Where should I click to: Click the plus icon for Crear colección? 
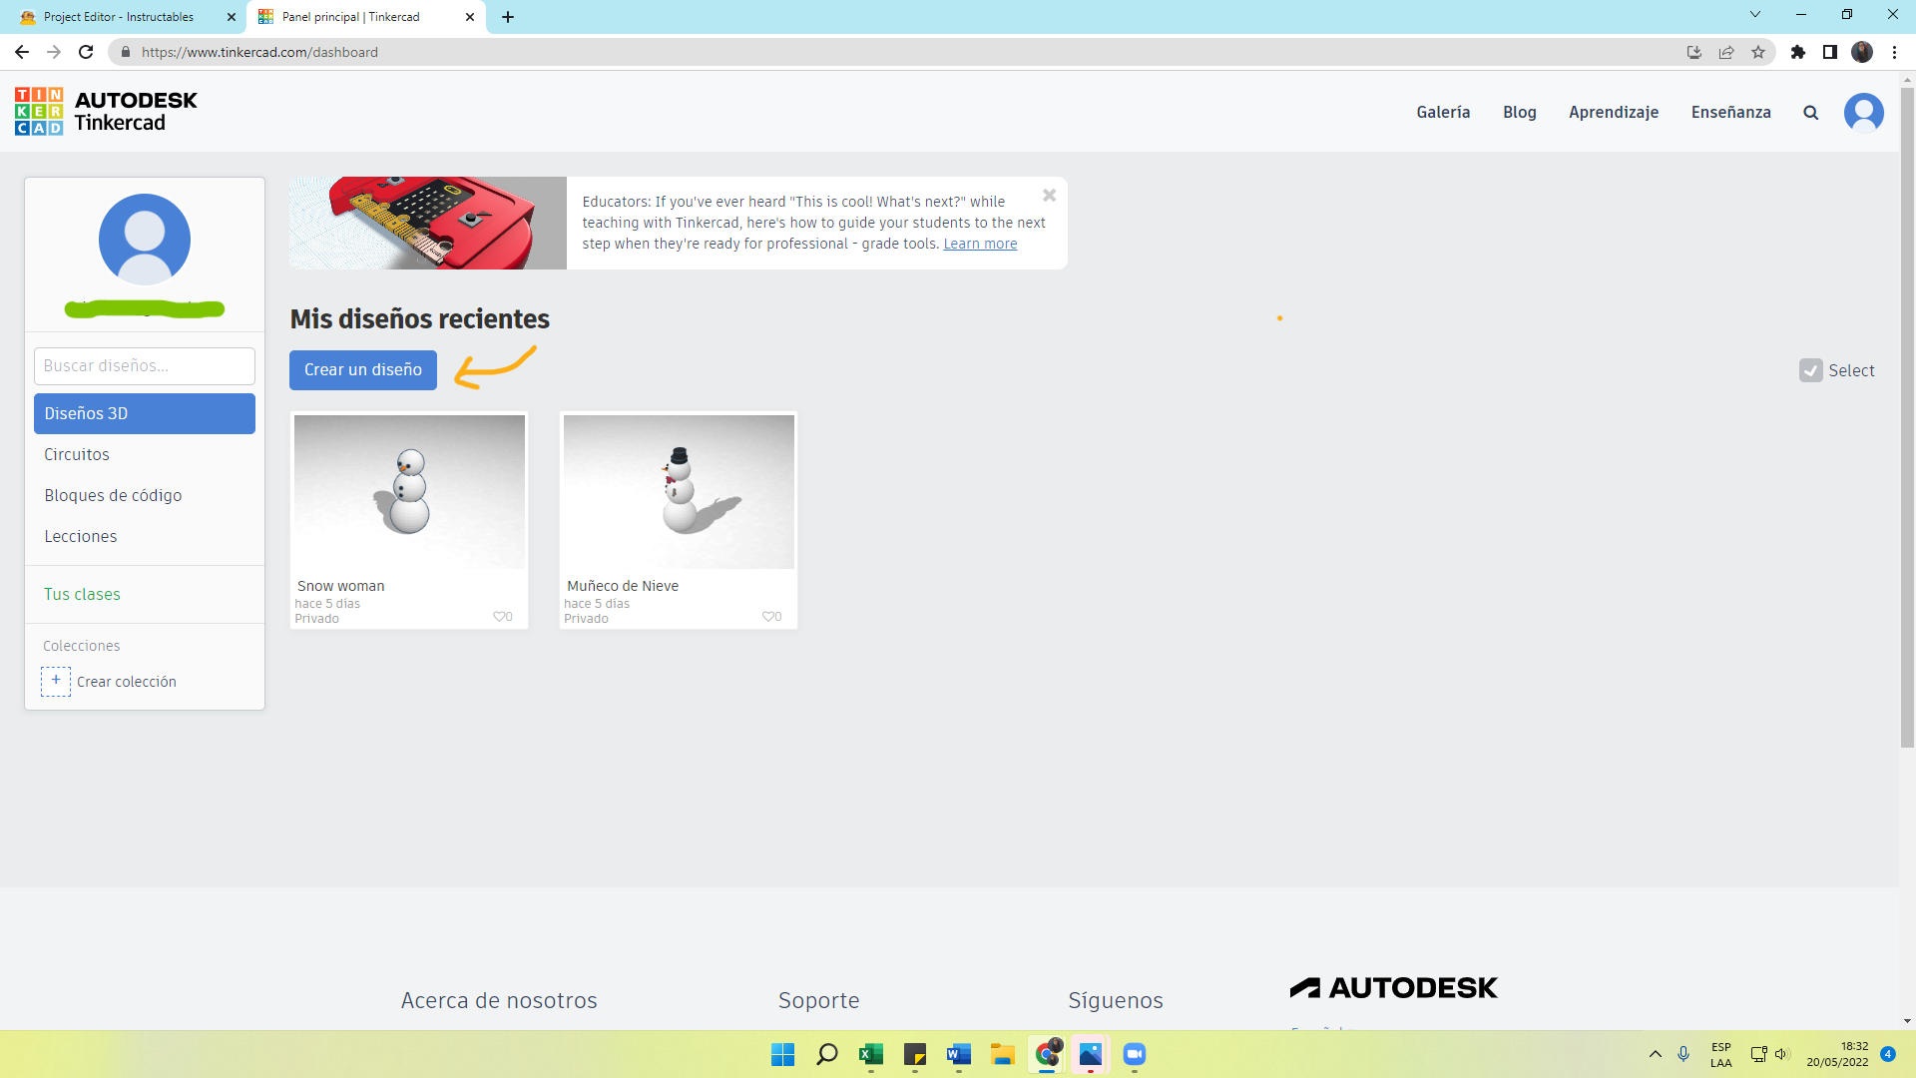[56, 681]
